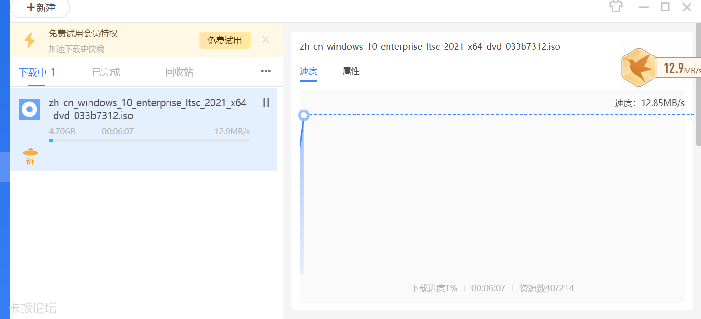This screenshot has height=319, width=701.
Task: Click the orange UFO acceleration icon
Action: 31,156
